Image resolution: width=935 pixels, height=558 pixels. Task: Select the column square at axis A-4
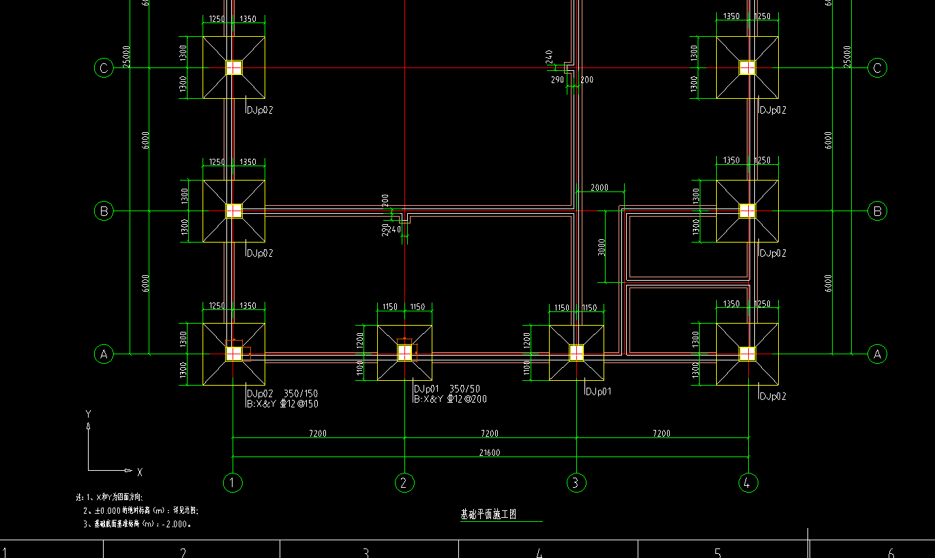(747, 354)
